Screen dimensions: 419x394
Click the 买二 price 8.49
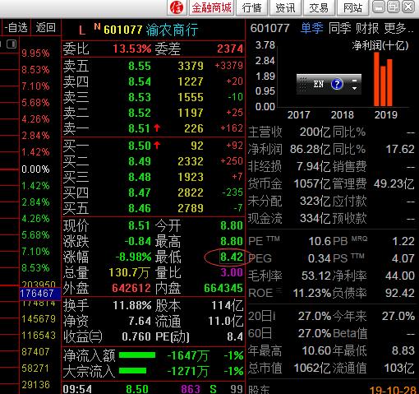tap(140, 161)
